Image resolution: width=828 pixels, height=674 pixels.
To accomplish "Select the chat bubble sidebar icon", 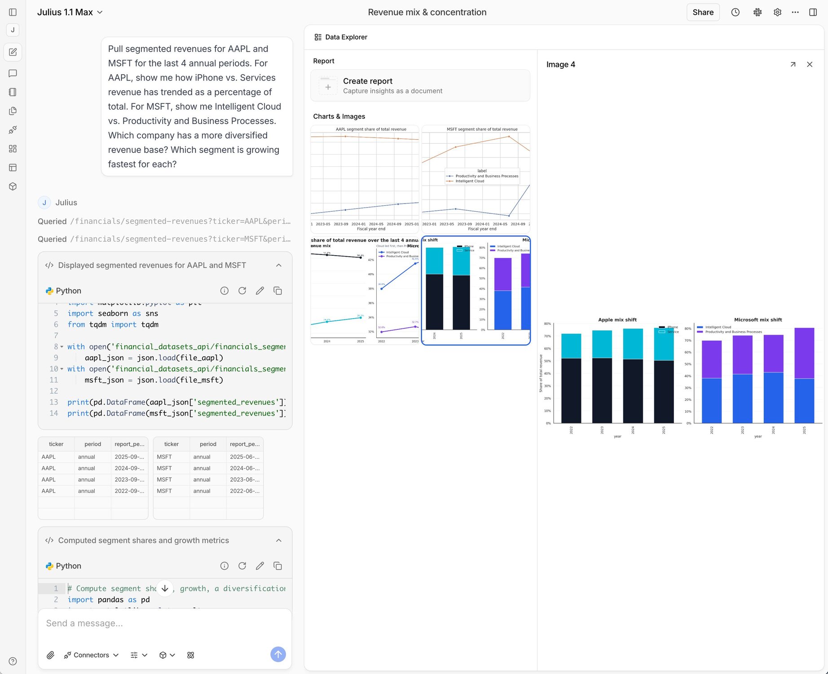I will pyautogui.click(x=13, y=73).
